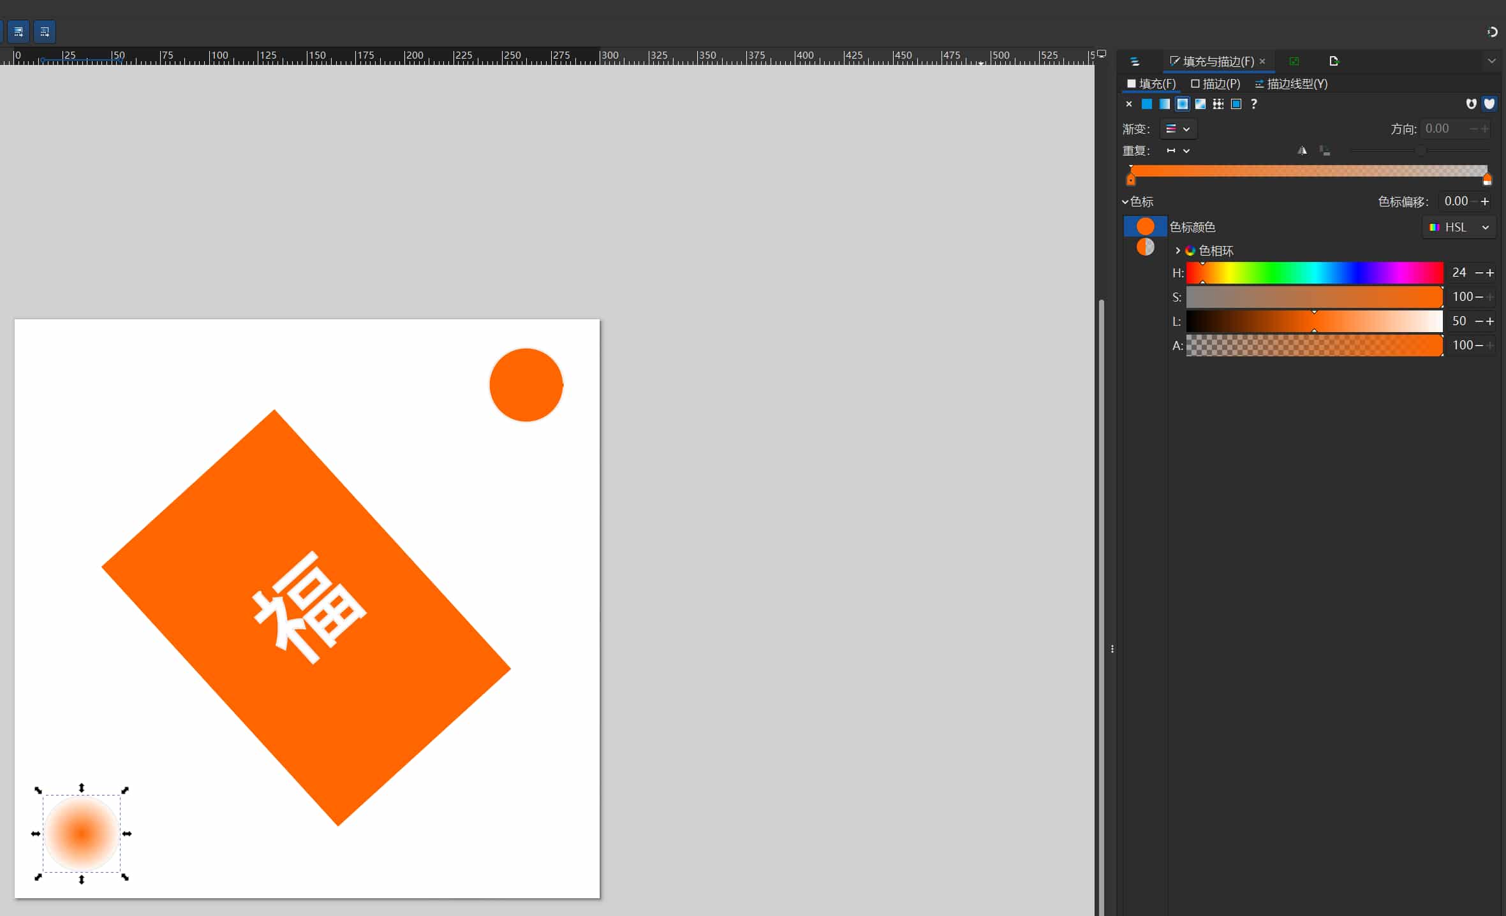Screen dimensions: 1506x916
Task: Choose linear gradient fill type
Action: coord(1164,104)
